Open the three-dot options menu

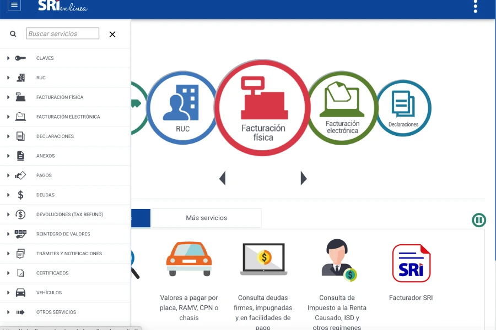(x=475, y=6)
